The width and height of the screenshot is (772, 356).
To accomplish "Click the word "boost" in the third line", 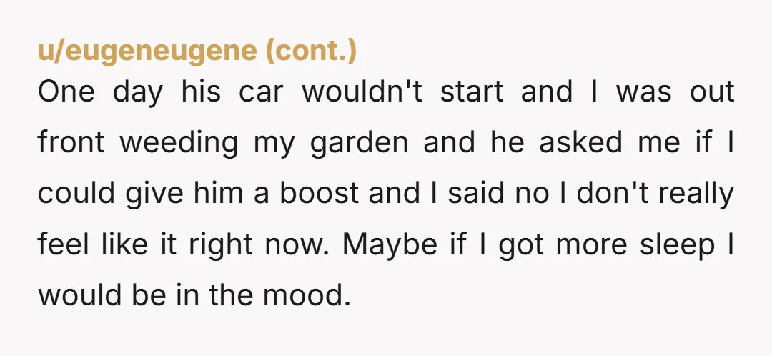I will (320, 194).
